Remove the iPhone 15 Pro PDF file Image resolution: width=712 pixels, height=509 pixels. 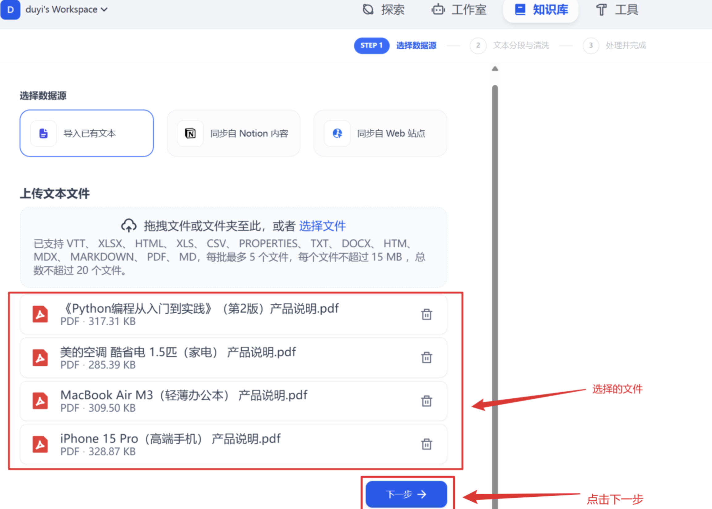pyautogui.click(x=426, y=444)
